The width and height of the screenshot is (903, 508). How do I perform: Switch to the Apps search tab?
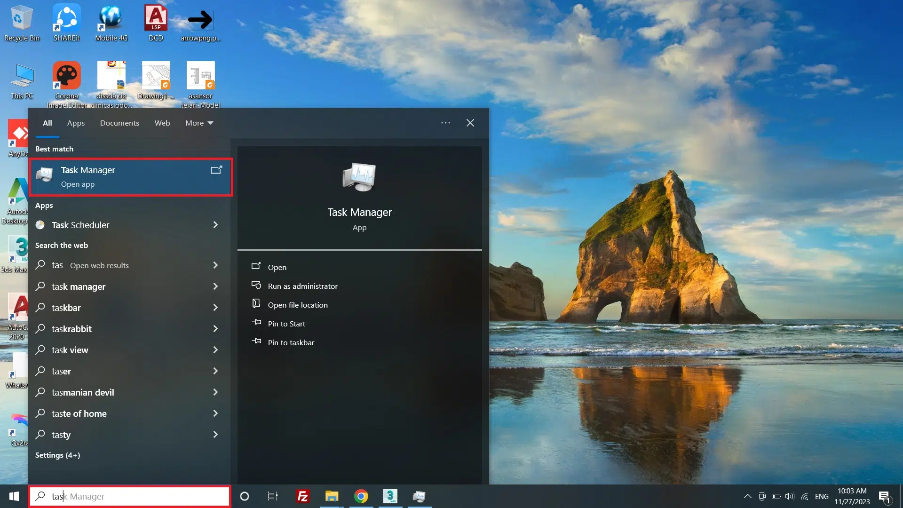(76, 123)
